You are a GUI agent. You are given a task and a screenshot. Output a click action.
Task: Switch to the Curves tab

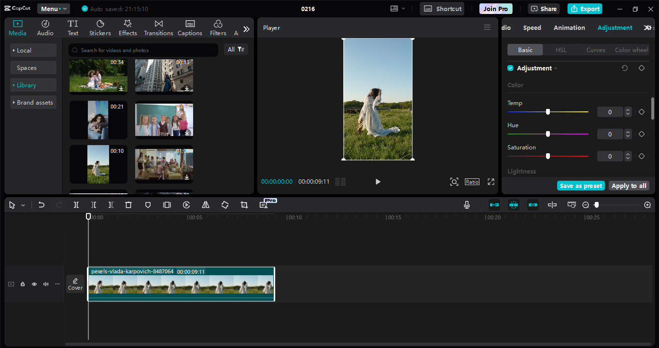(x=596, y=50)
